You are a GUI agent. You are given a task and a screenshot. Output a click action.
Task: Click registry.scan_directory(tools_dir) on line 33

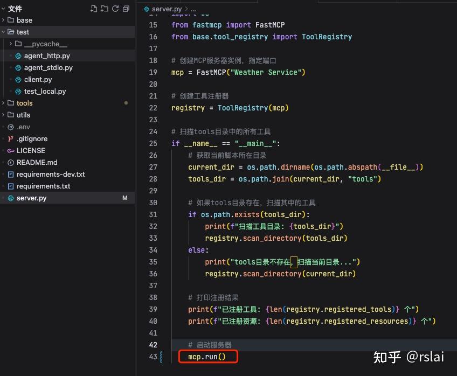[x=276, y=238]
